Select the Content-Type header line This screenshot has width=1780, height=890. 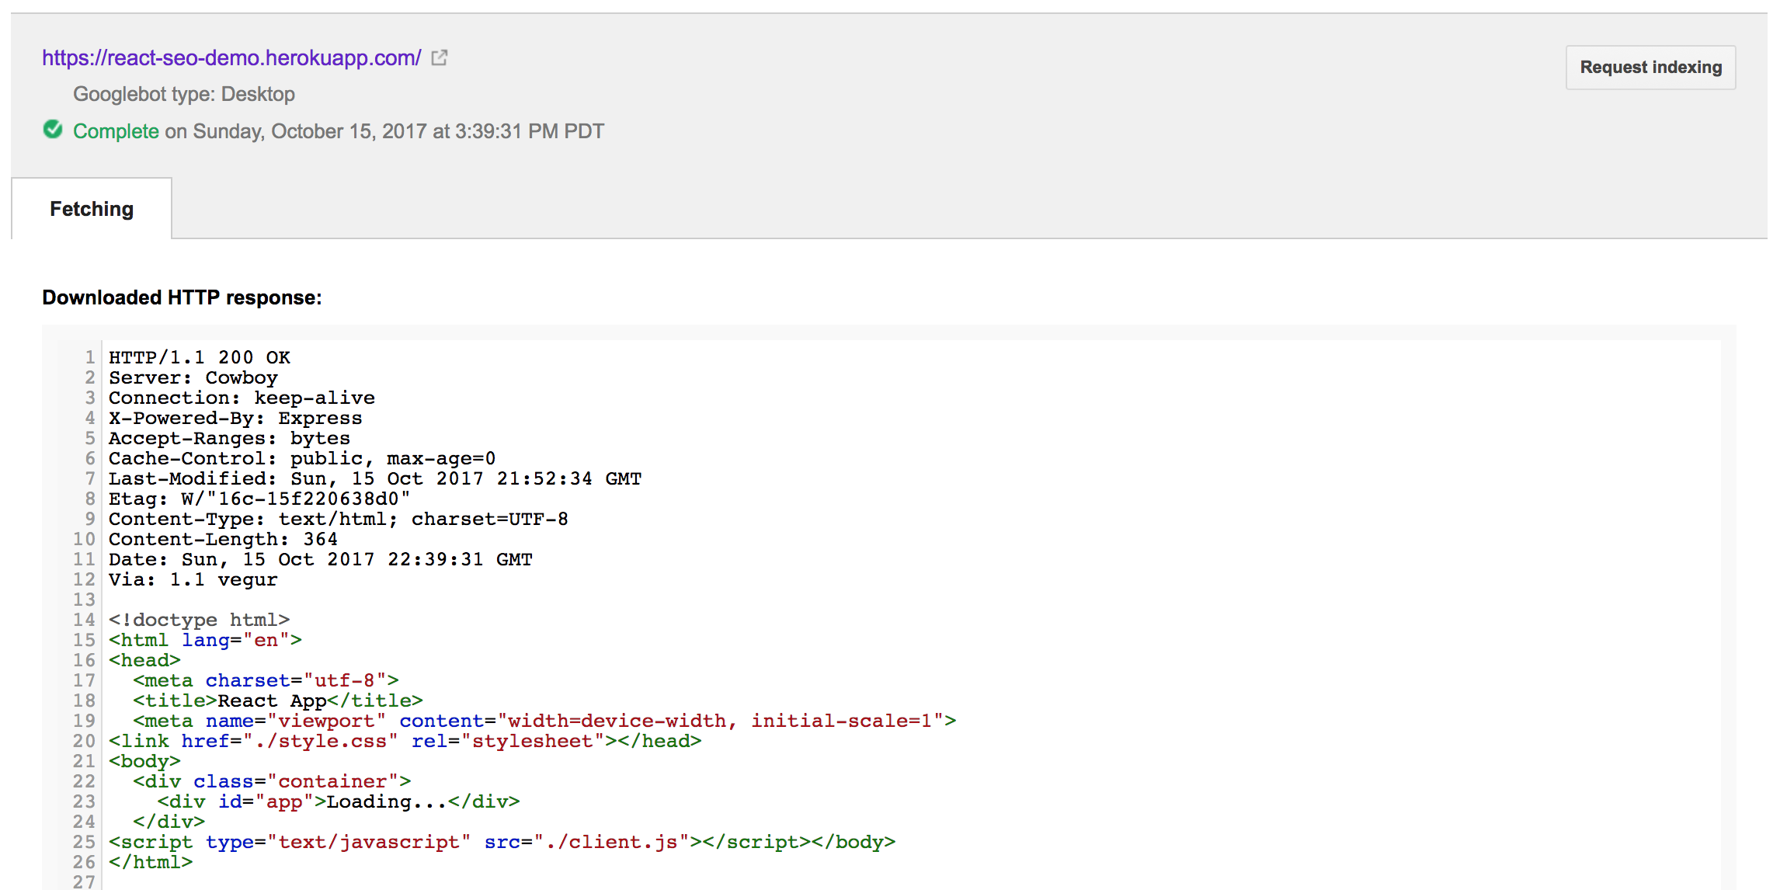(x=337, y=519)
